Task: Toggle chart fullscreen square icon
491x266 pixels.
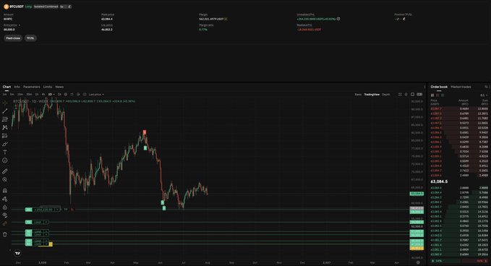Action: [412, 94]
